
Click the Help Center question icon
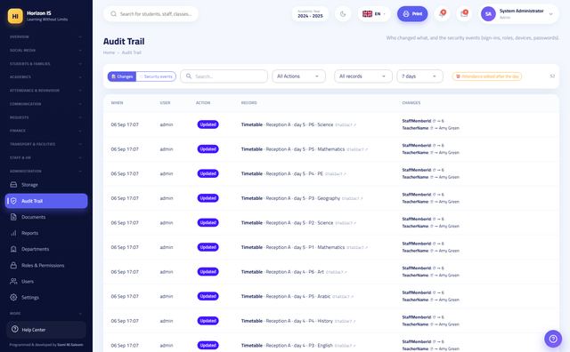14,329
